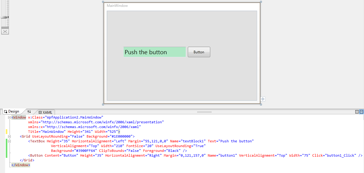Click the small document icon on the XAML tab

[x=40, y=112]
